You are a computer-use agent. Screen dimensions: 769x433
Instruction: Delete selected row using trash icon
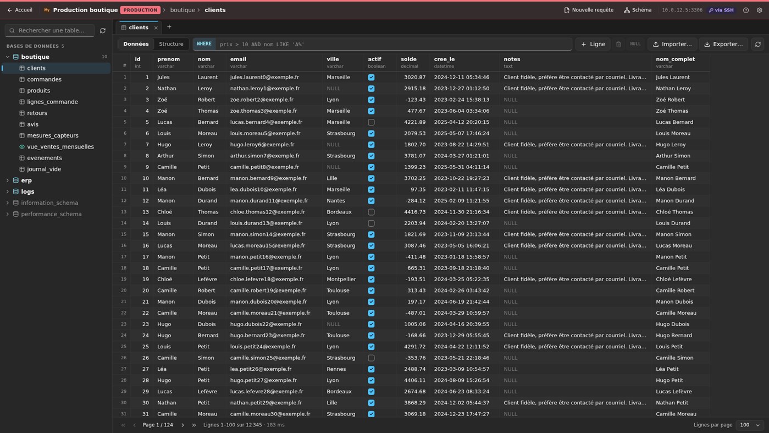click(618, 44)
